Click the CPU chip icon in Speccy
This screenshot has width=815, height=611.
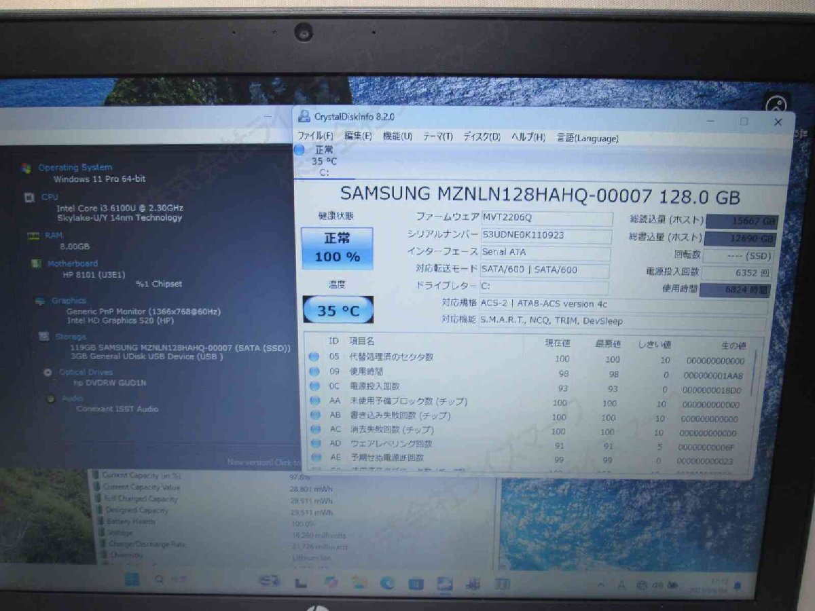tap(29, 198)
